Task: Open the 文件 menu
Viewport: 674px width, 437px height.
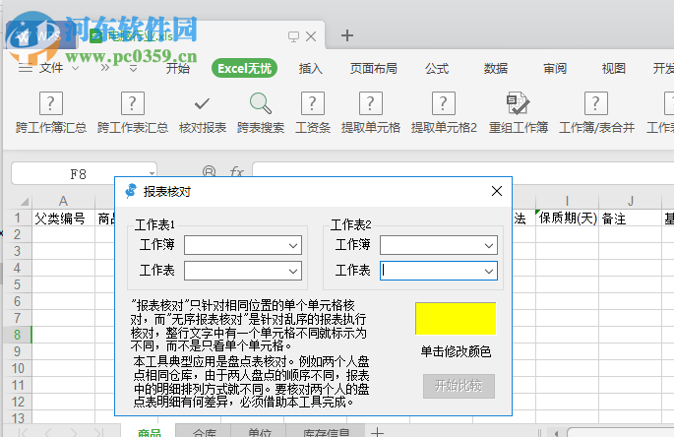Action: [x=51, y=68]
